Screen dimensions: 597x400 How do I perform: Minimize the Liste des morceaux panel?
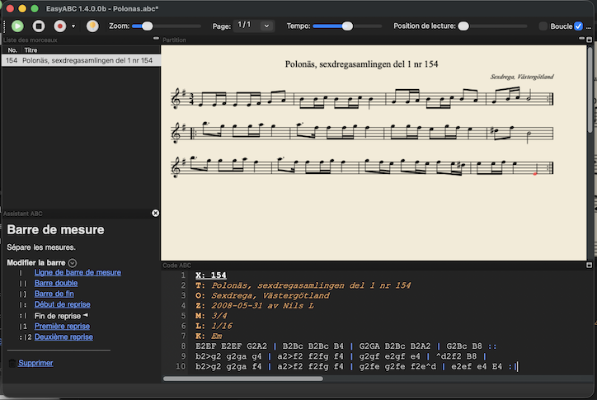(156, 39)
